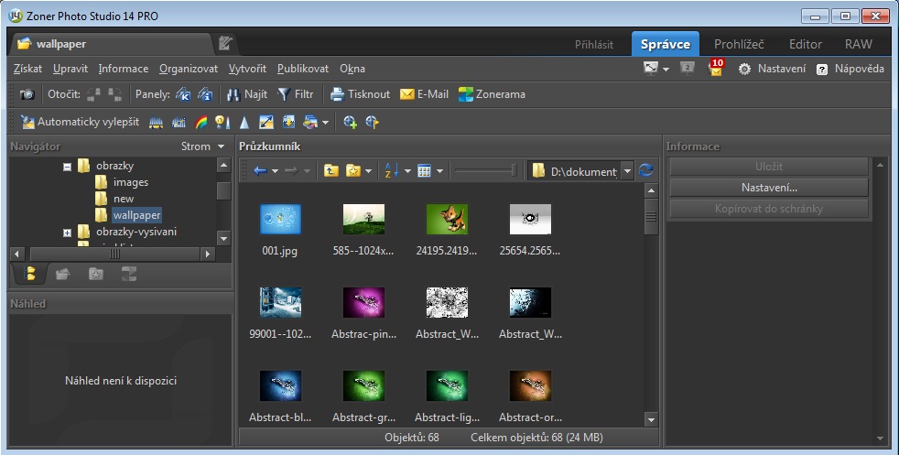The image size is (899, 455).
Task: Open notification messages with 10 badge
Action: click(x=716, y=69)
